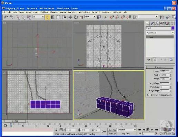178x137 pixels.
Task: Activate the Select and Move tool
Action: pyautogui.click(x=70, y=18)
